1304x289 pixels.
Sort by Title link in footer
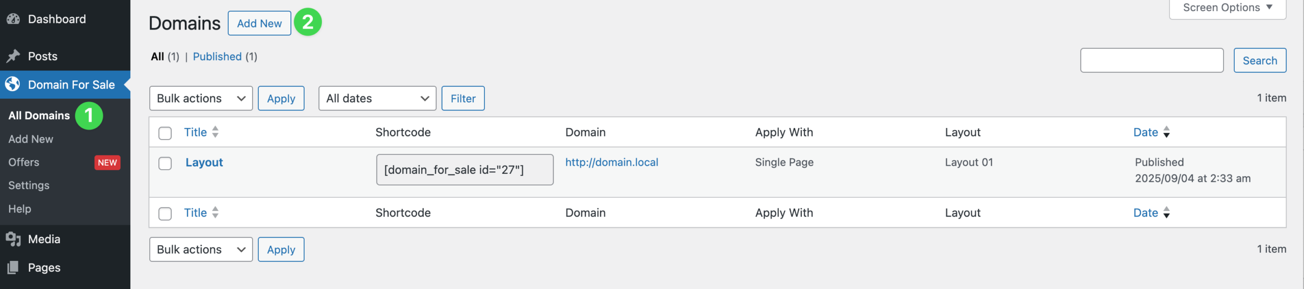point(196,213)
